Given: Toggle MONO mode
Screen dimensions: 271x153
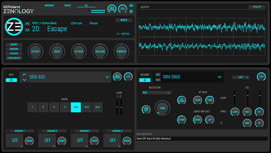Looking at the screenshot, I should pos(14,45).
